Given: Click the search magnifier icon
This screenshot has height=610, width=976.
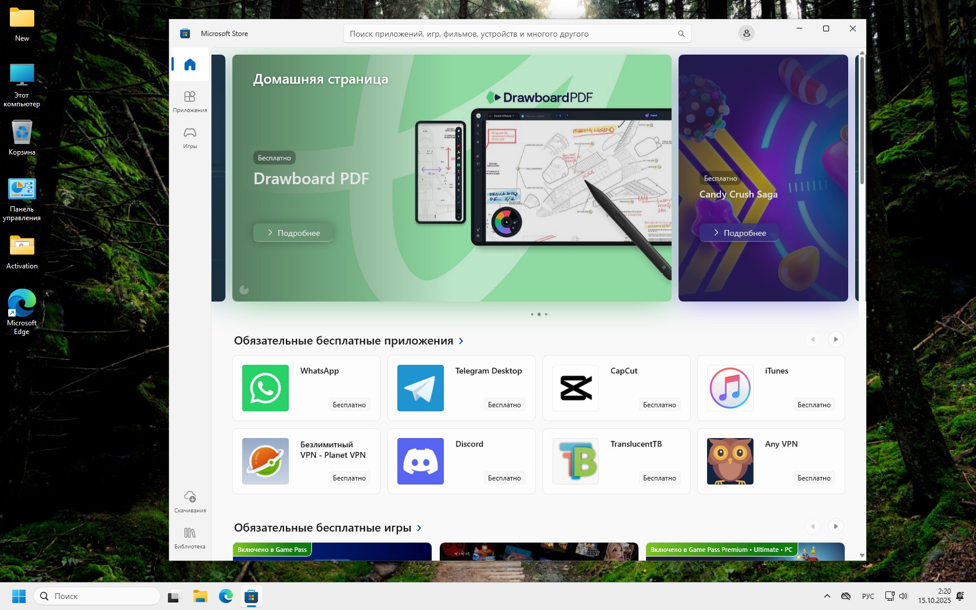Looking at the screenshot, I should pyautogui.click(x=681, y=34).
